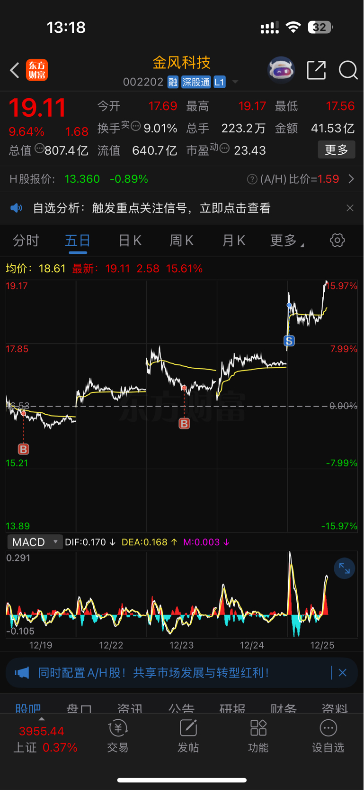Tap the 12/22 date label
Screen dimensions: 364x790
point(111,645)
